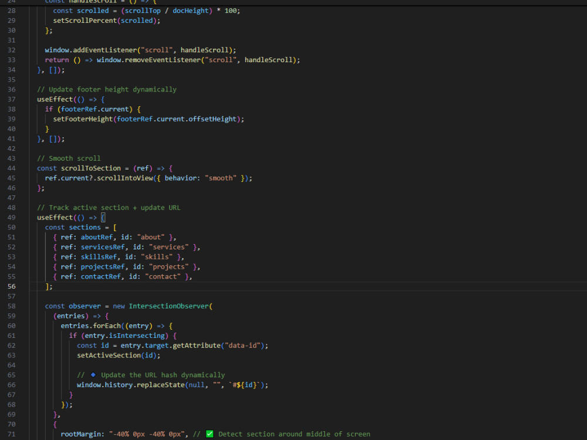Click the 'Smooth scroll' comment
The image size is (587, 440).
tap(75, 158)
